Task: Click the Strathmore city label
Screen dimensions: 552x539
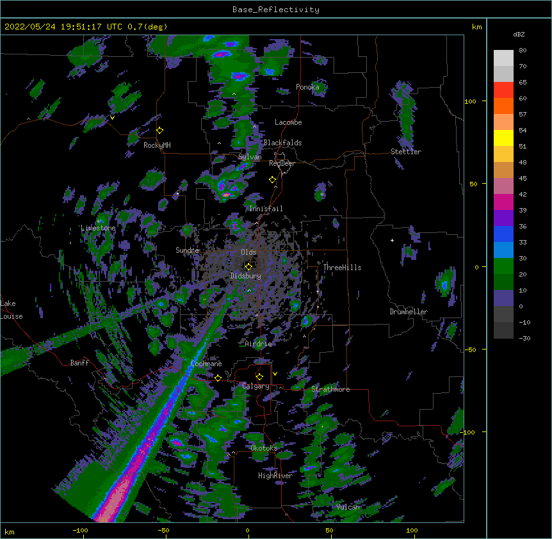Action: (x=330, y=389)
